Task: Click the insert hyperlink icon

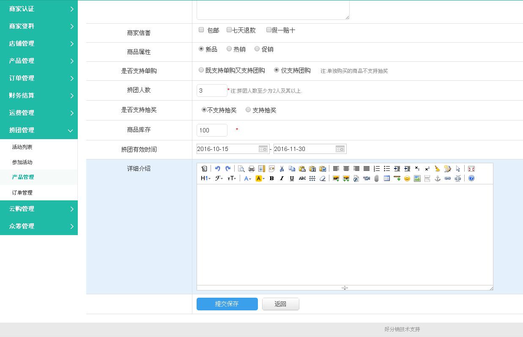Action: coord(447,178)
